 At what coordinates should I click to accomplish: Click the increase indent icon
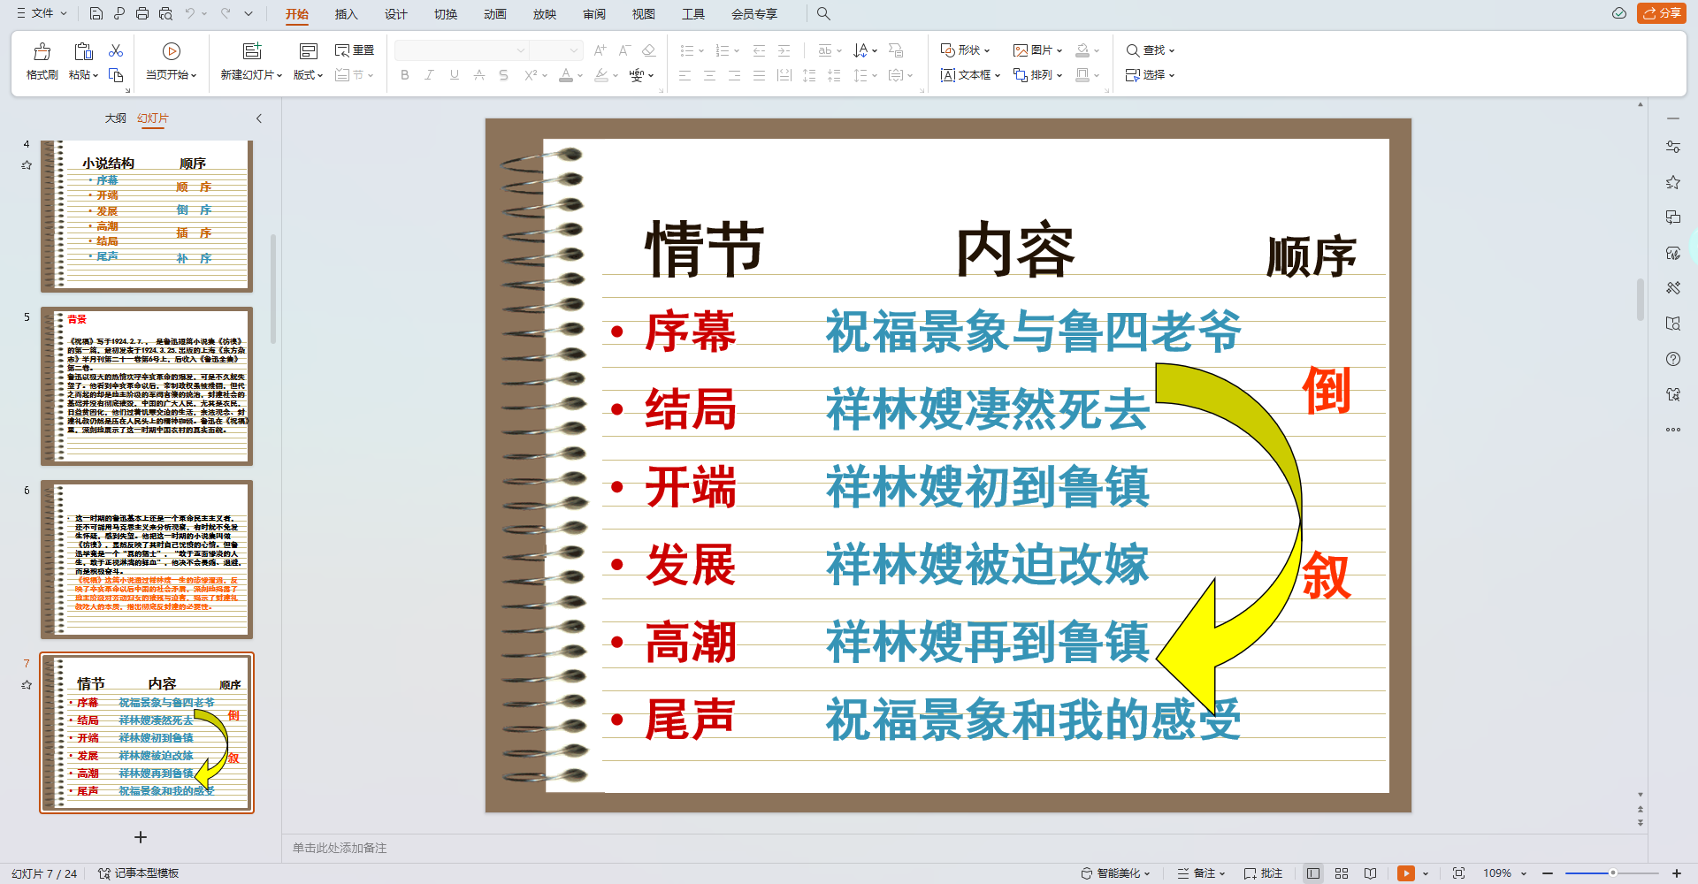(x=784, y=50)
